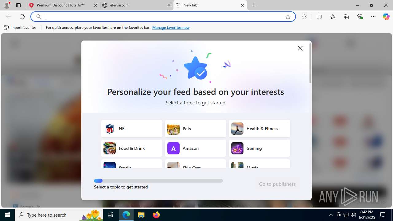Open the volume tray icon
Image resolution: width=393 pixels, height=221 pixels.
point(353,215)
